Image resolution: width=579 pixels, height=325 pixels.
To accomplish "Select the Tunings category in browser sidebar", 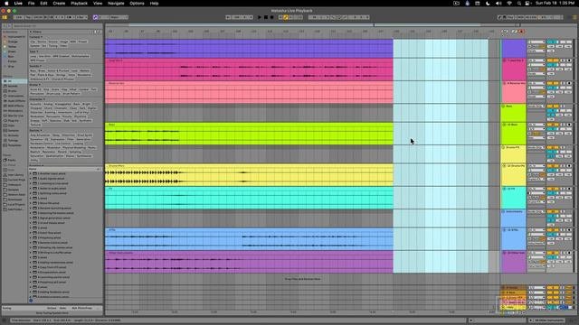I will point(15,141).
